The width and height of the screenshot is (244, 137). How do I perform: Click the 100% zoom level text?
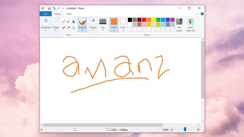165,130
